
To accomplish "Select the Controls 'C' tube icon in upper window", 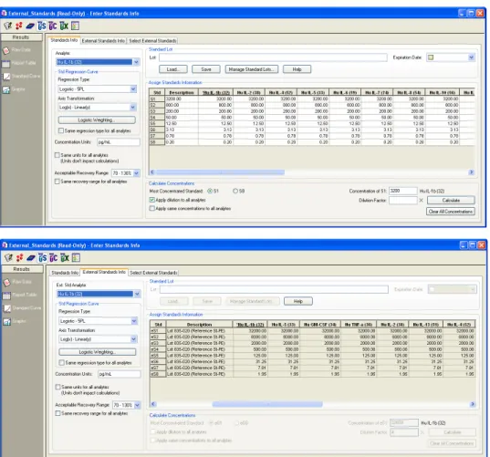I will (53, 26).
